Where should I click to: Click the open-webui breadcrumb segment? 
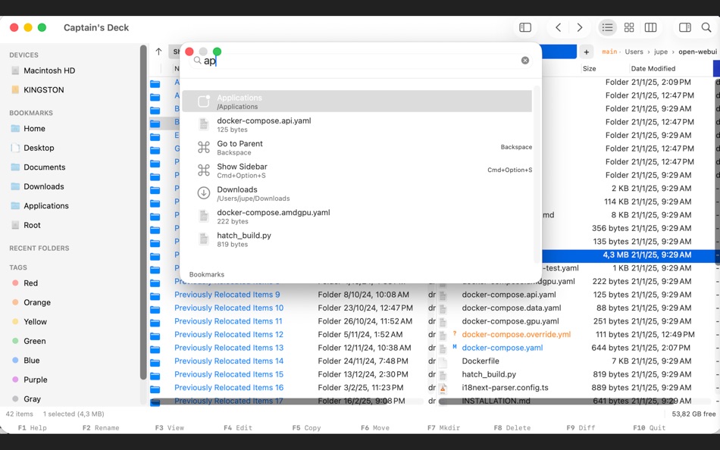(697, 52)
